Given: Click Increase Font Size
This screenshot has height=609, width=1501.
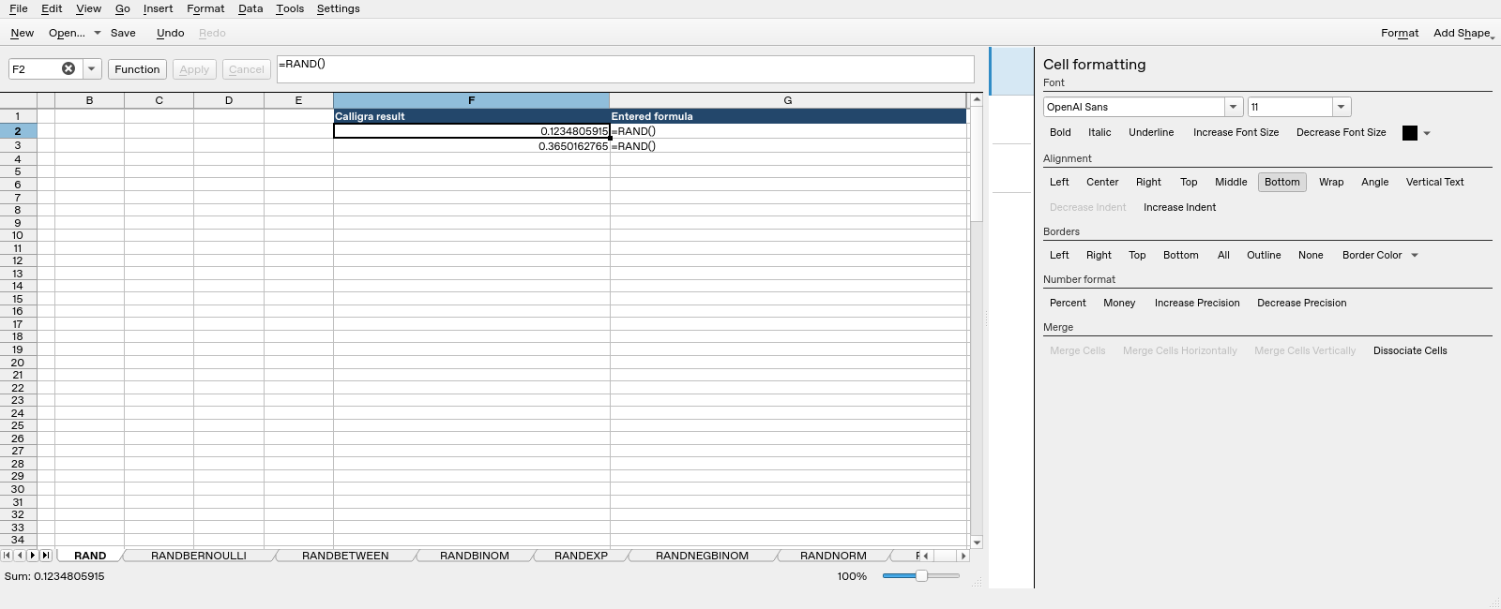Looking at the screenshot, I should tap(1236, 133).
